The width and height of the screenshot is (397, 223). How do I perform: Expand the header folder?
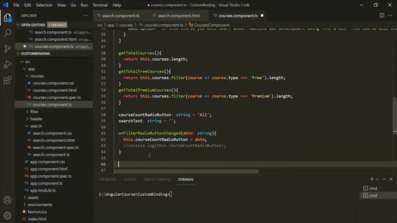(x=27, y=118)
